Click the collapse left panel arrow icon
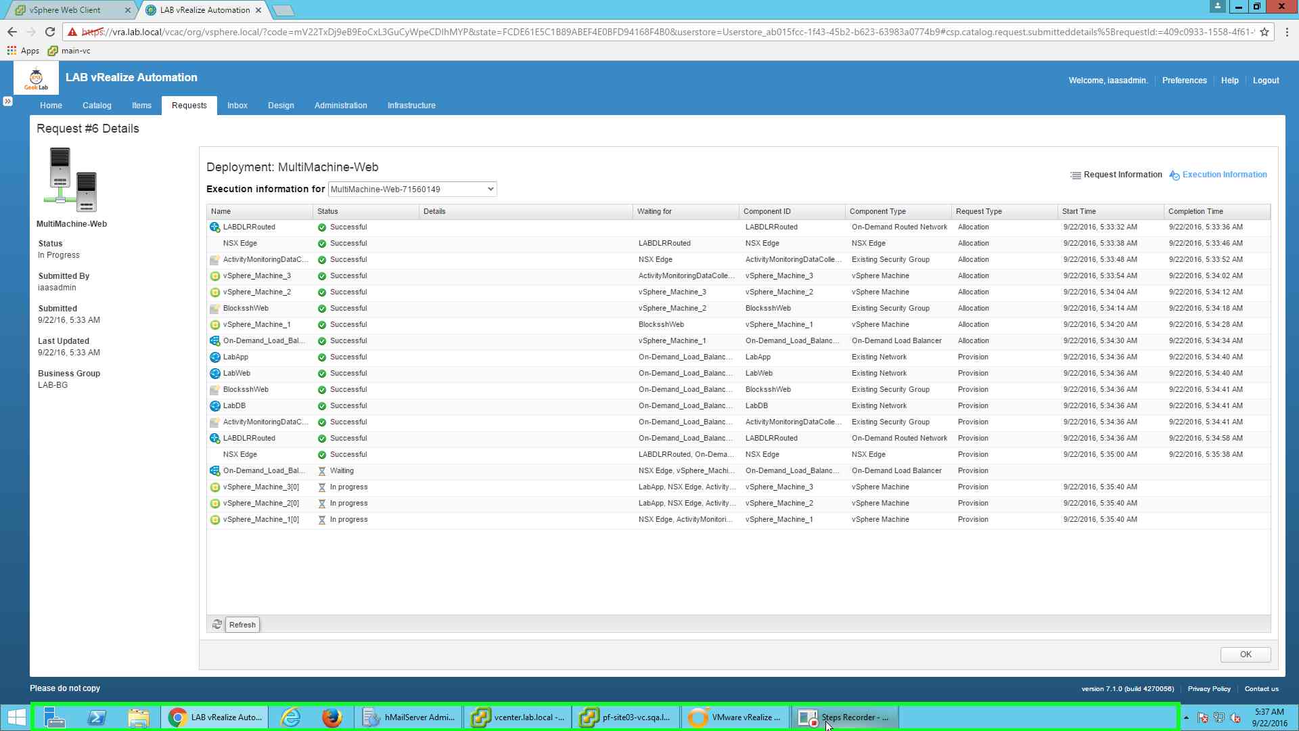 [8, 100]
